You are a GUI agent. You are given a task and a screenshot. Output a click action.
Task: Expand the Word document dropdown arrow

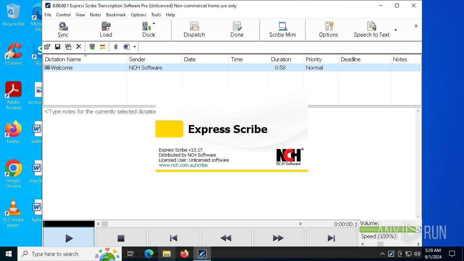point(134,47)
